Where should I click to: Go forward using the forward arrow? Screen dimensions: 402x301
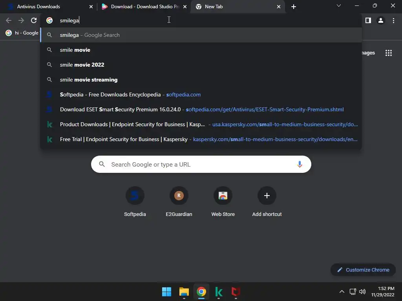tap(21, 20)
